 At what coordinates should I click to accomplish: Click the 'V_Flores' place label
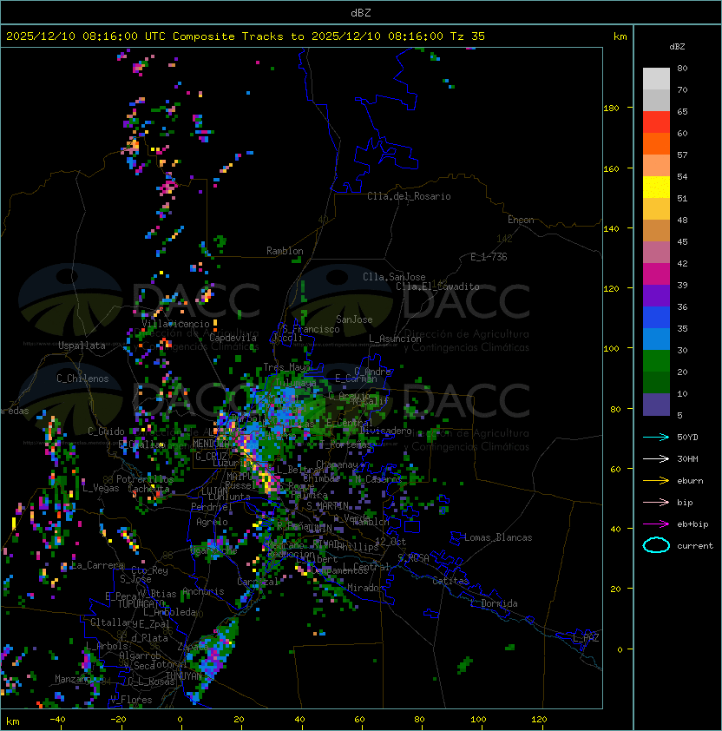click(131, 700)
